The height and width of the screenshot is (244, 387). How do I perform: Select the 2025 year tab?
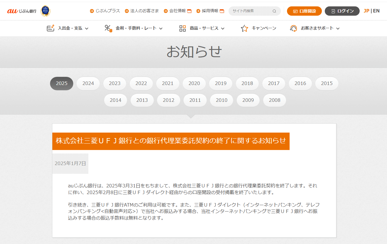point(62,83)
